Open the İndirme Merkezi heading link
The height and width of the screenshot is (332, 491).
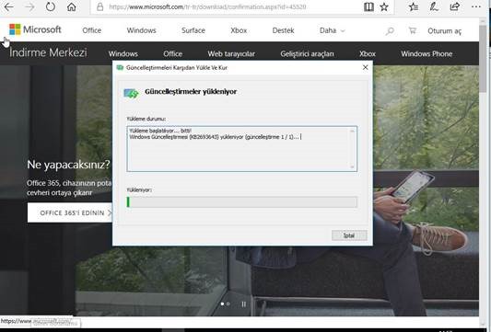tap(48, 52)
